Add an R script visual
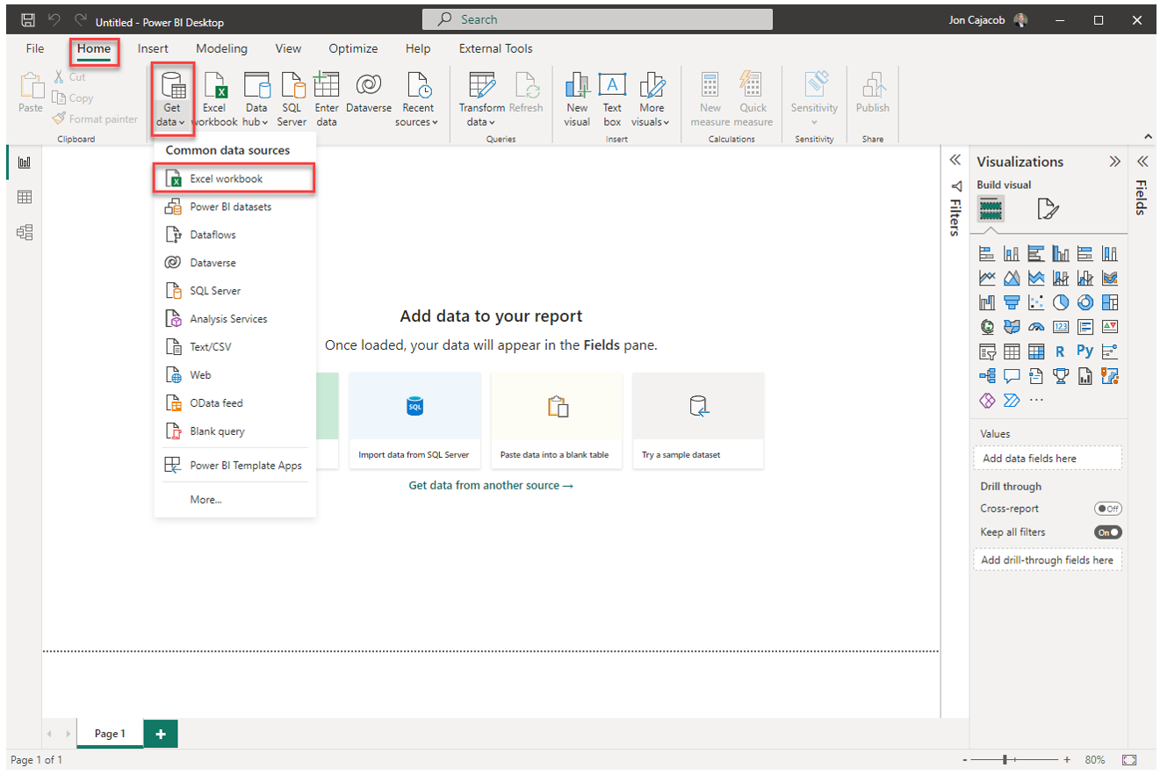 (1061, 351)
